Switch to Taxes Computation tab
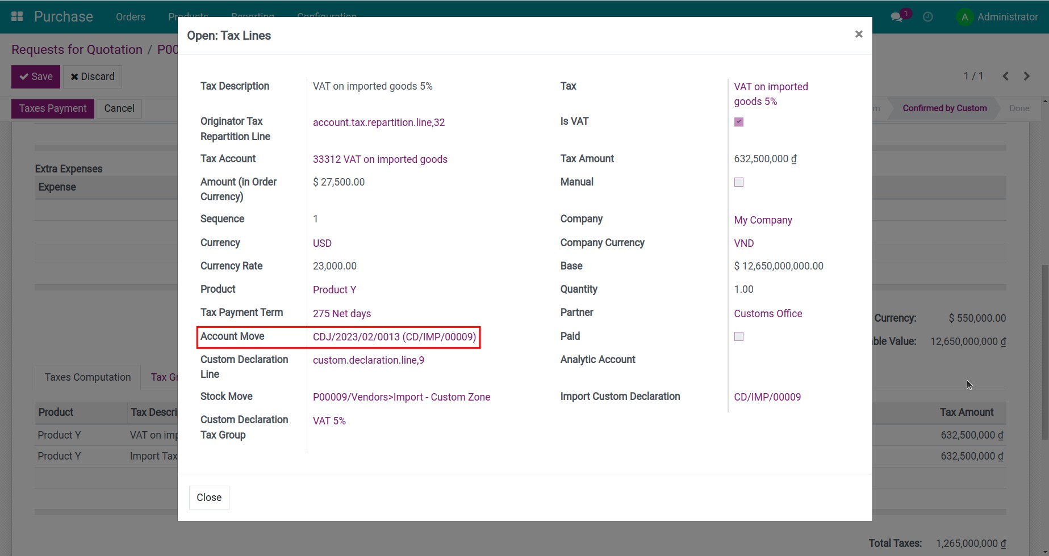The width and height of the screenshot is (1049, 556). pos(87,377)
